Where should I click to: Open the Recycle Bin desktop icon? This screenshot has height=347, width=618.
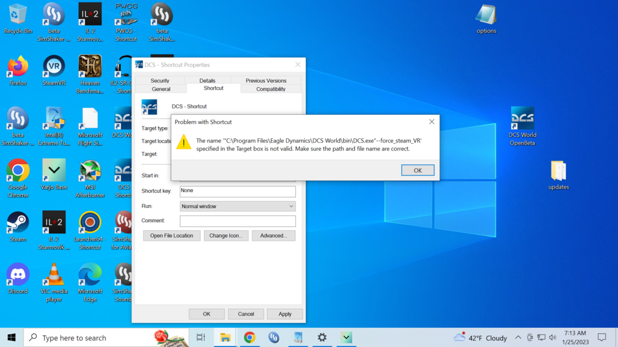coord(18,19)
